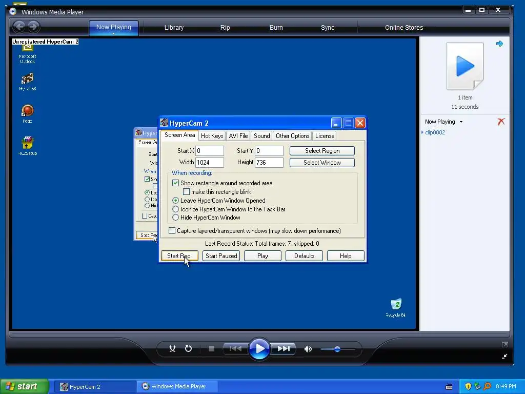Click the Recycle Bin desktop icon
The image size is (525, 394).
point(396,308)
